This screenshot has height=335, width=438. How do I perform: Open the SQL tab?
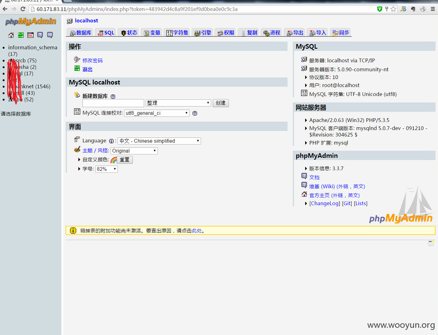106,33
